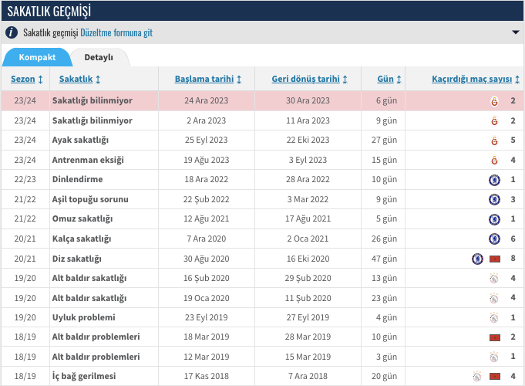This screenshot has height=386, width=525.
Task: Sort table by Sakatlık column
Action: (x=76, y=80)
